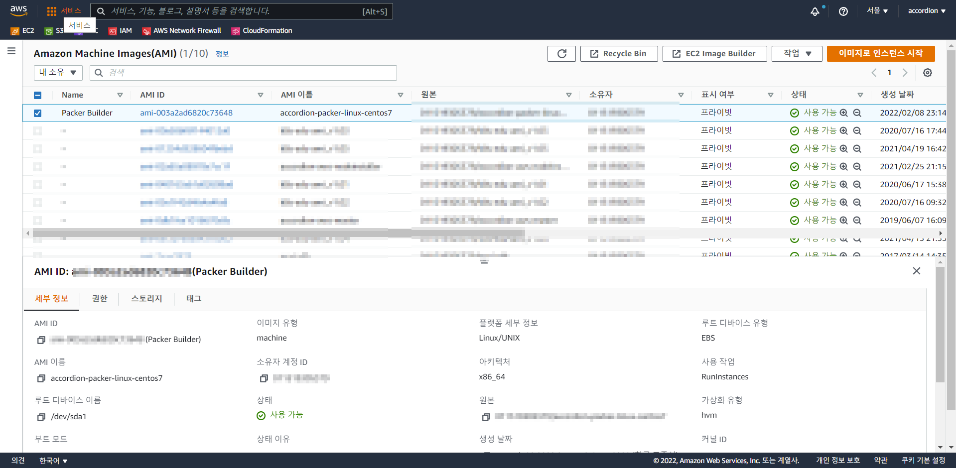This screenshot has height=468, width=956.
Task: Uncheck the Packer Builder row checkbox
Action: point(37,113)
